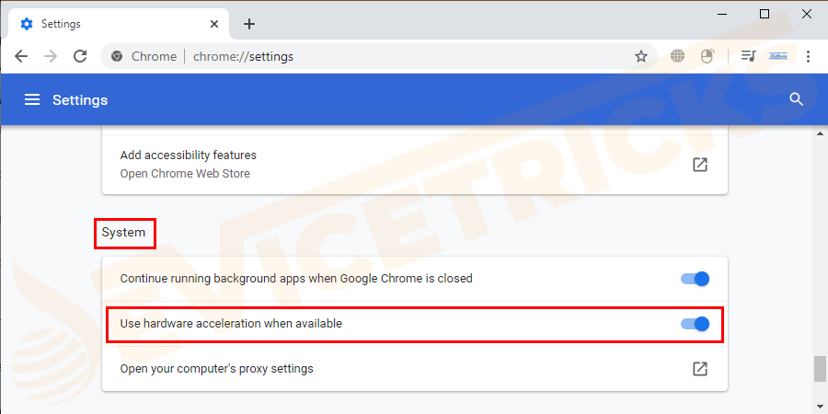Turn off background apps toggle

[696, 279]
